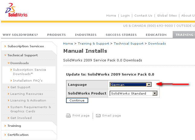
Task: Click the SolidWorks logo
Action: click(x=16, y=10)
